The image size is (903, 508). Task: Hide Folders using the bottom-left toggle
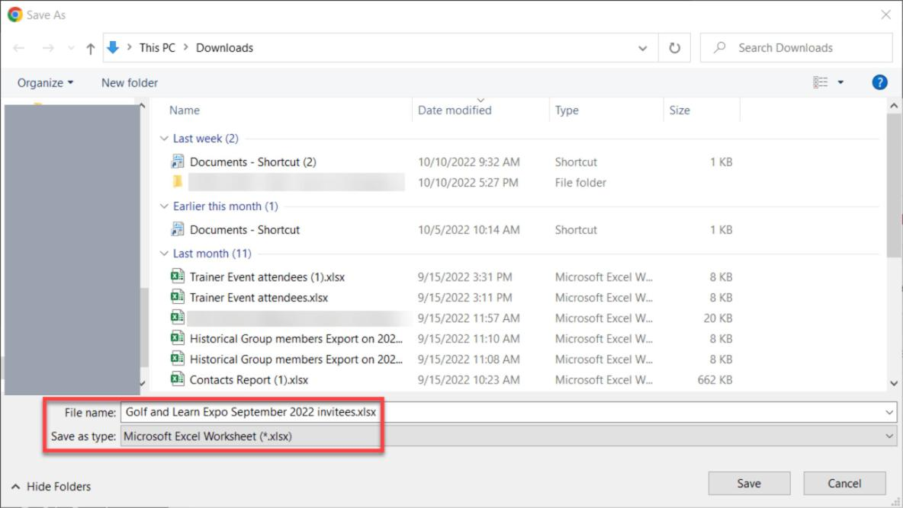(x=50, y=487)
